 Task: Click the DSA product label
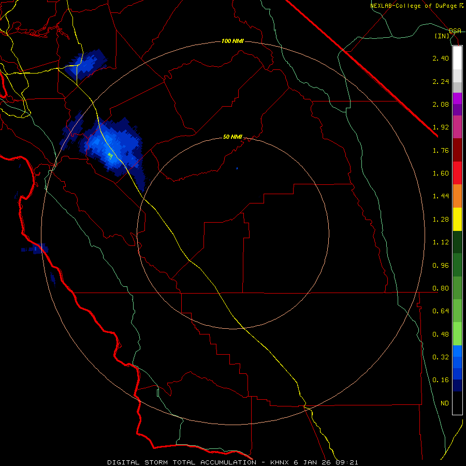455,31
